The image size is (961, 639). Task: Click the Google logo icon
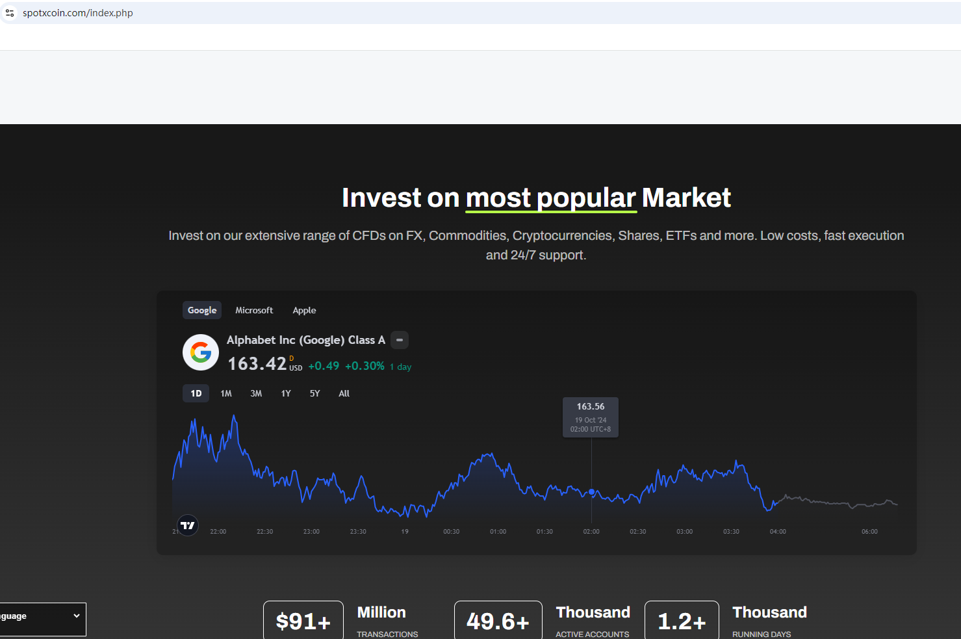(x=201, y=352)
